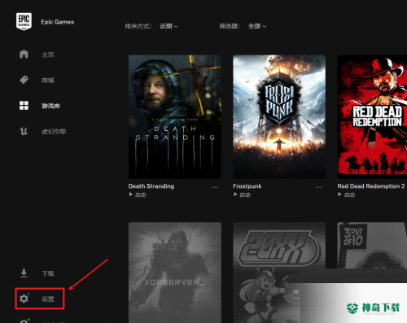Select 游戏库 in the sidebar

click(x=50, y=106)
